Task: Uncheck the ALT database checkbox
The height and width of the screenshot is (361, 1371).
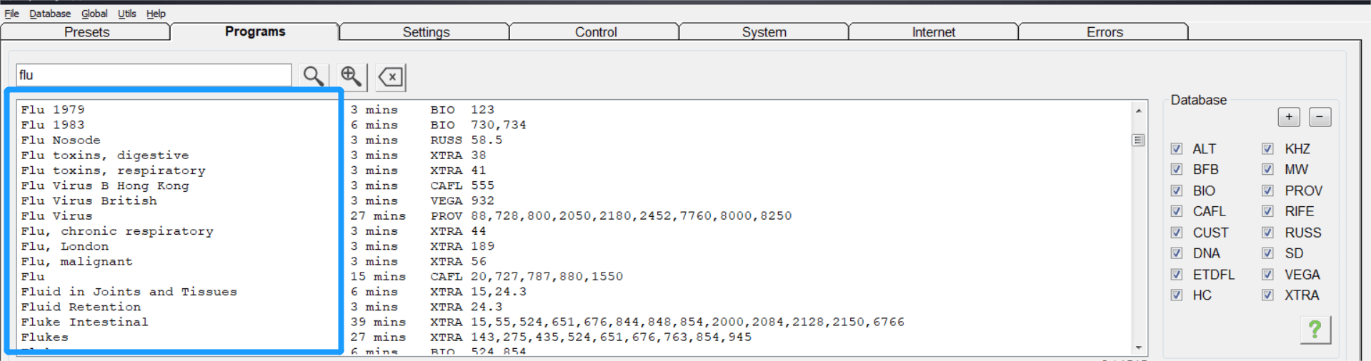Action: click(1177, 149)
